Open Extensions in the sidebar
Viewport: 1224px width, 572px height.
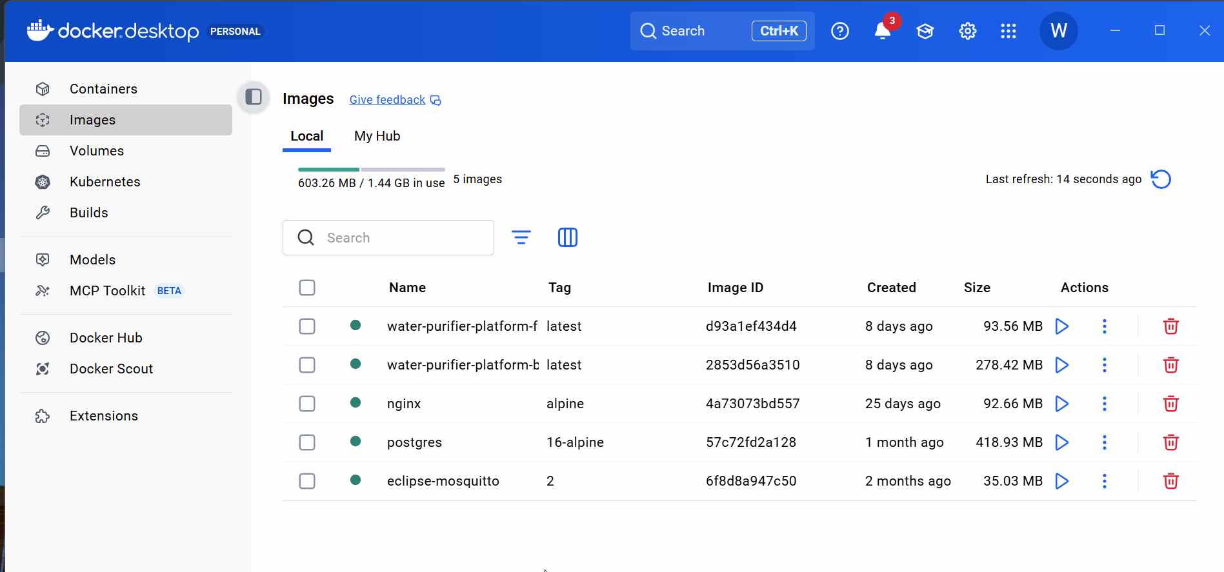[x=126, y=416]
